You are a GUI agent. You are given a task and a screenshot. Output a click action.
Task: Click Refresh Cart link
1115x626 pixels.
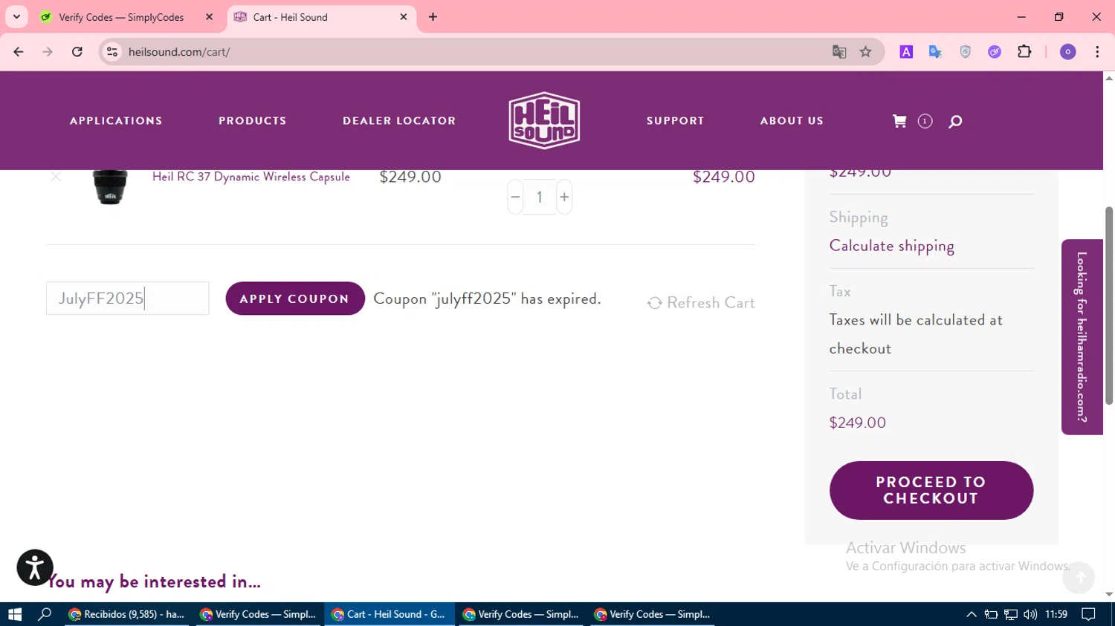click(701, 303)
